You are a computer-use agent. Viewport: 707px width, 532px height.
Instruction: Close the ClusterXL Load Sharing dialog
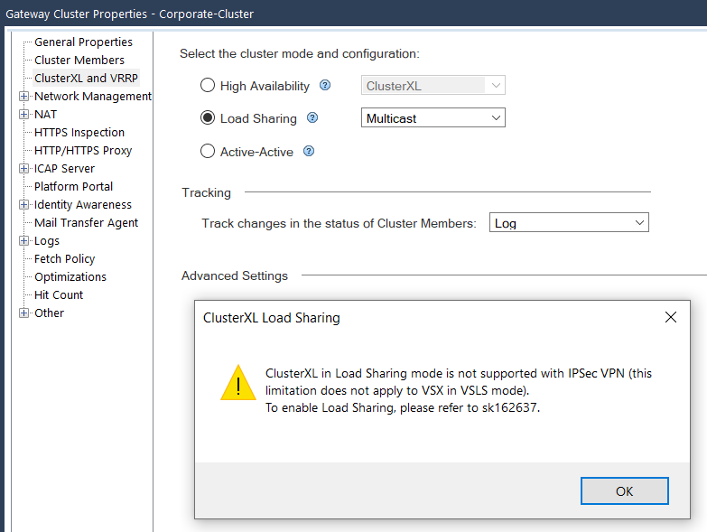coord(671,317)
